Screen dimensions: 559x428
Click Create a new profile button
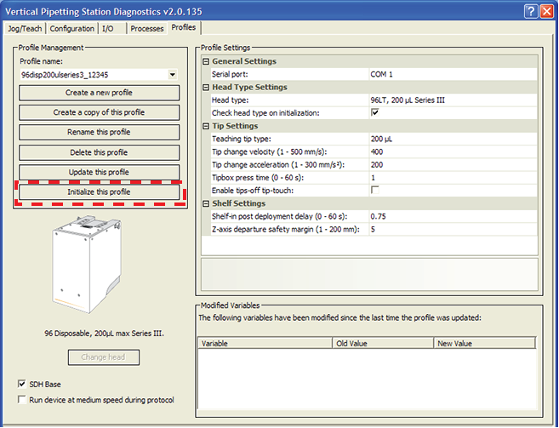coord(99,92)
